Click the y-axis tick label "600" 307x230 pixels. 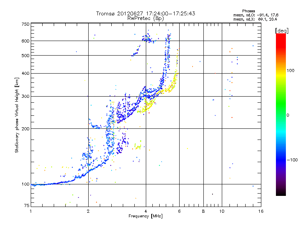pos(25,41)
